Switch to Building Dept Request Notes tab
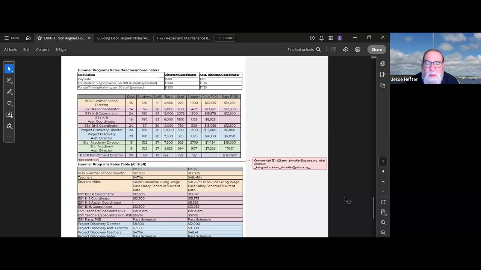 tap(123, 38)
